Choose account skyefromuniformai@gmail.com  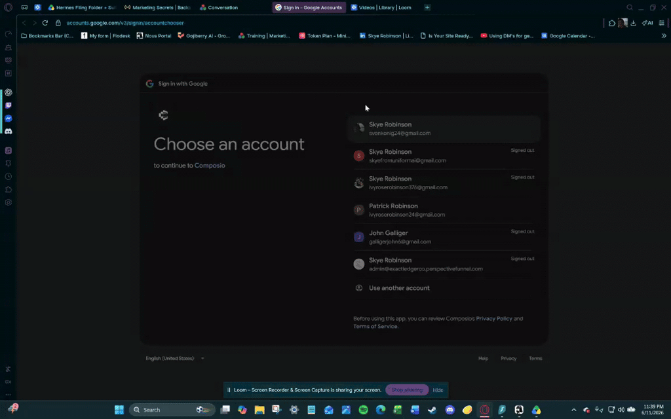[444, 156]
